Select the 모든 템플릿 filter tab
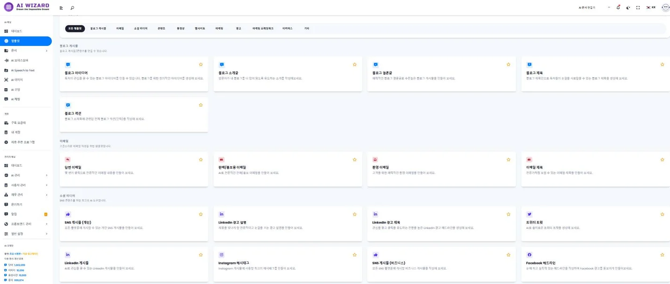 [75, 29]
